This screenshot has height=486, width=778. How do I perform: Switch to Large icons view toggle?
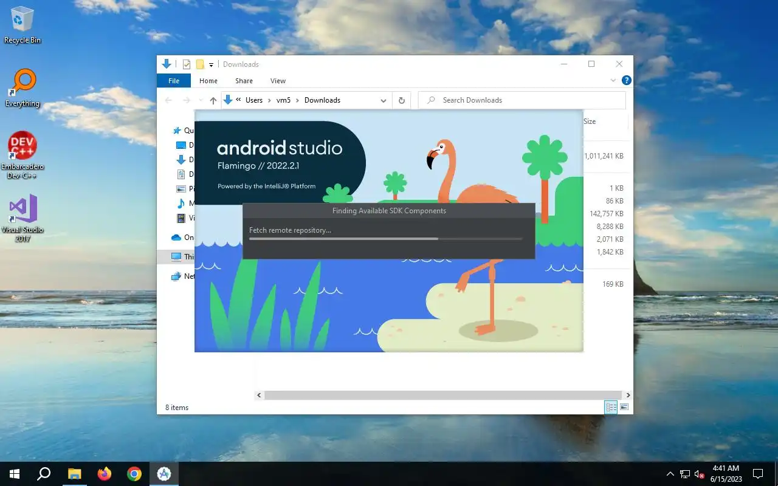[x=624, y=408]
